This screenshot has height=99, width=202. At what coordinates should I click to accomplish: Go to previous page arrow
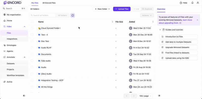[x=127, y=96]
